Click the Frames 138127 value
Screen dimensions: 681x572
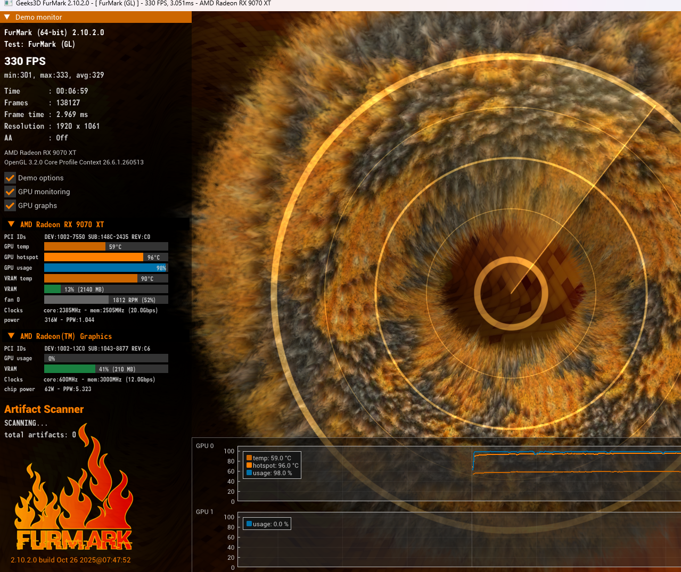pyautogui.click(x=68, y=103)
